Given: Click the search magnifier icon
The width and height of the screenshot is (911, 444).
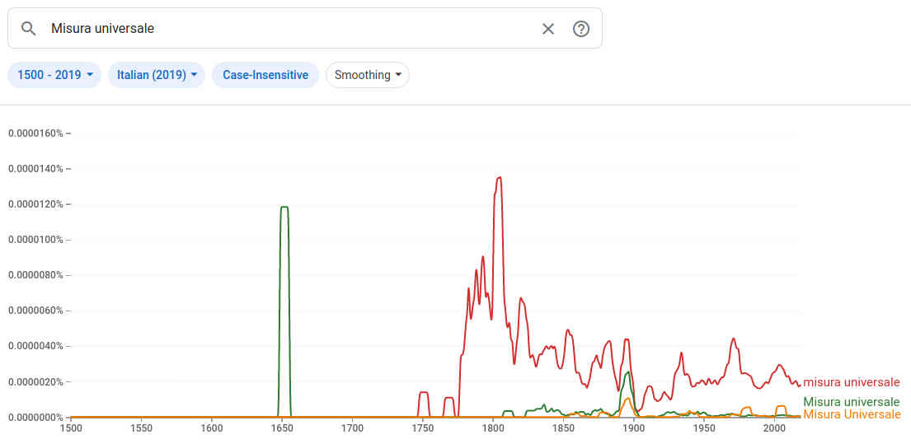Looking at the screenshot, I should [29, 29].
